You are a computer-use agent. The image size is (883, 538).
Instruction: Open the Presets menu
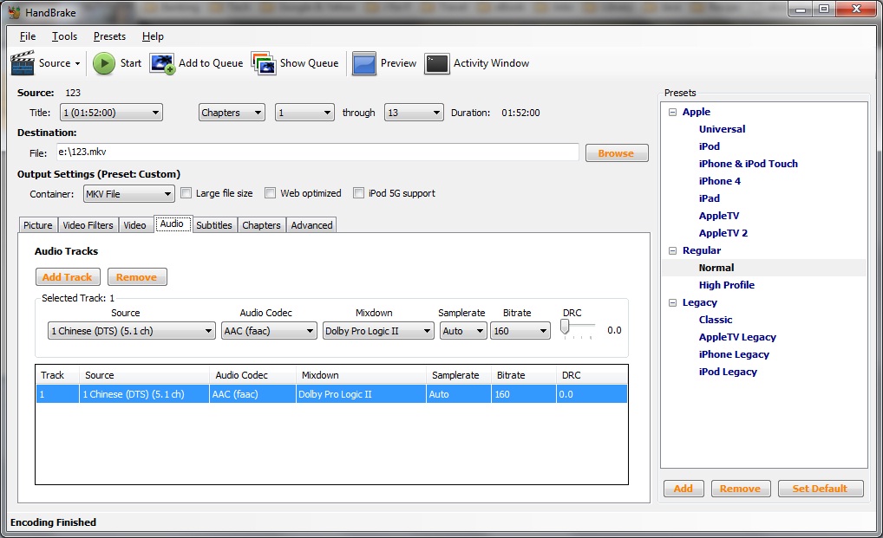(109, 36)
